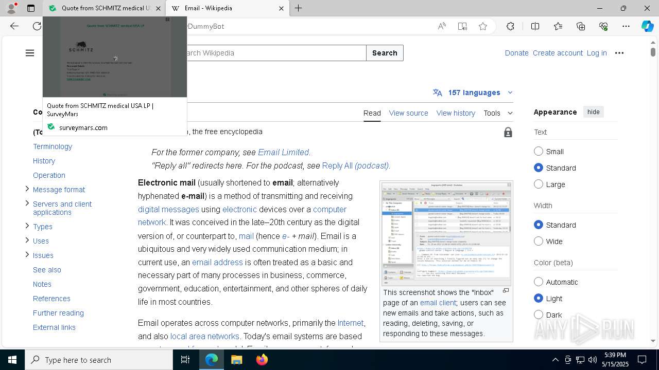
Task: Select the View source tab
Action: click(x=408, y=113)
